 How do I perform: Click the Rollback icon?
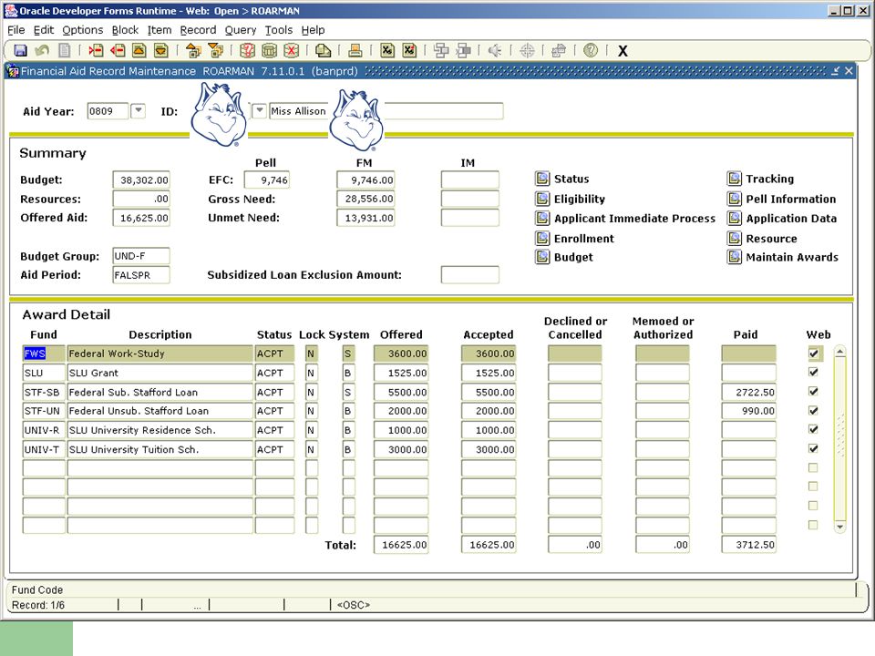tap(42, 51)
